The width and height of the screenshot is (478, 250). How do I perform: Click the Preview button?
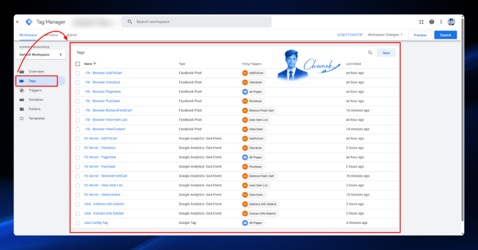[x=420, y=35]
